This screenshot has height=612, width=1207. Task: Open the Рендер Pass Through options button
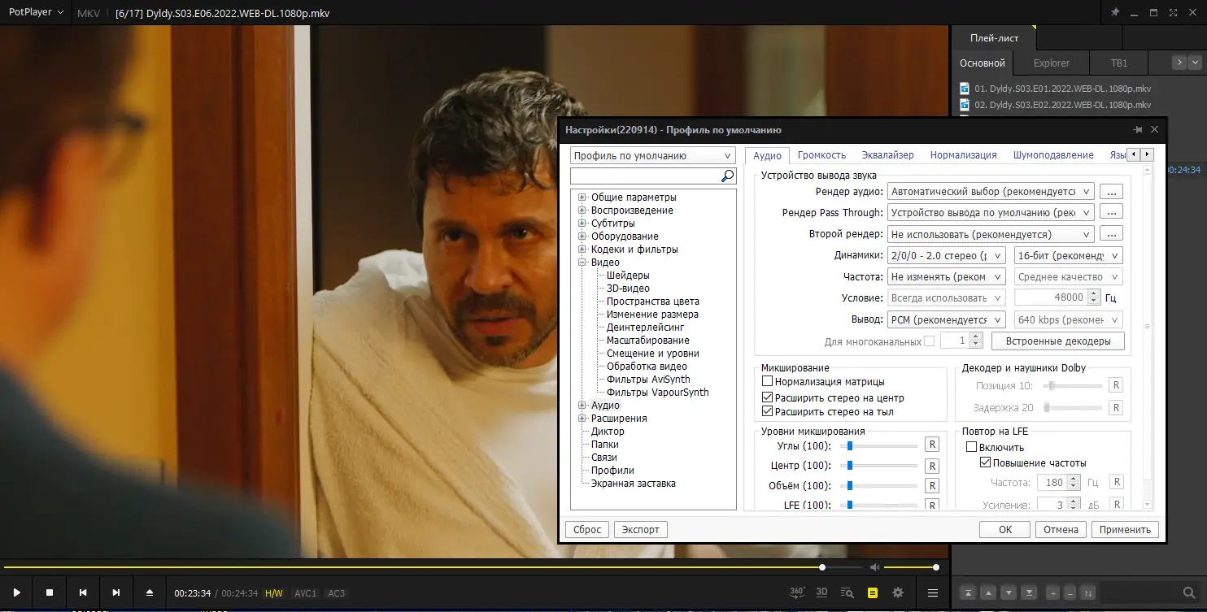[1111, 213]
